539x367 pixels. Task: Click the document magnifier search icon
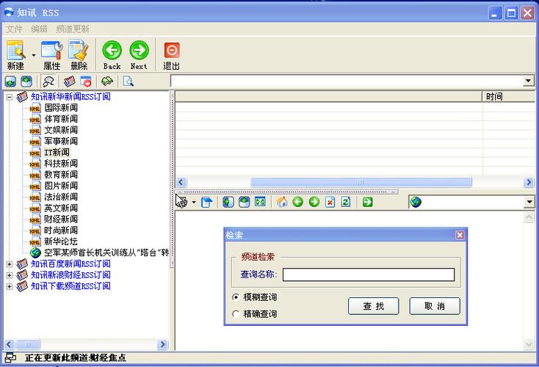(129, 81)
